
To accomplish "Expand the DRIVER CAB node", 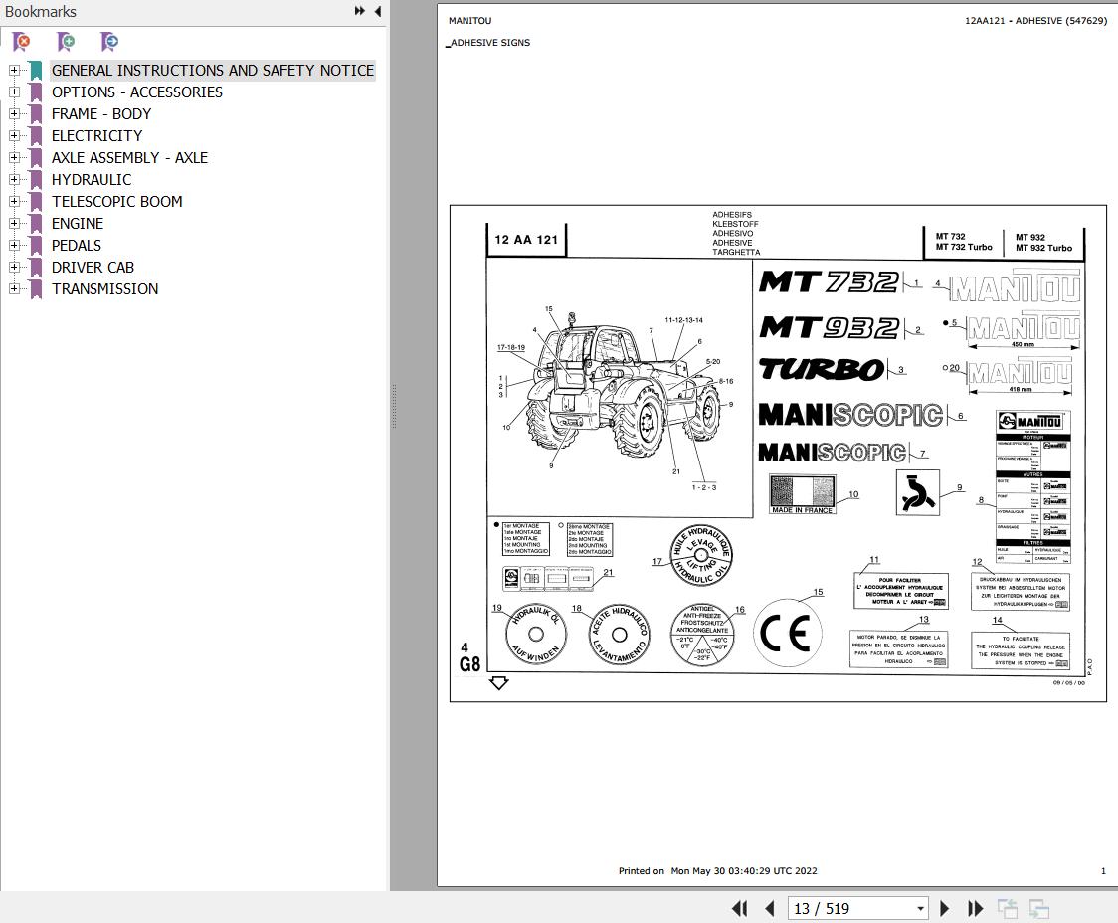I will point(14,267).
